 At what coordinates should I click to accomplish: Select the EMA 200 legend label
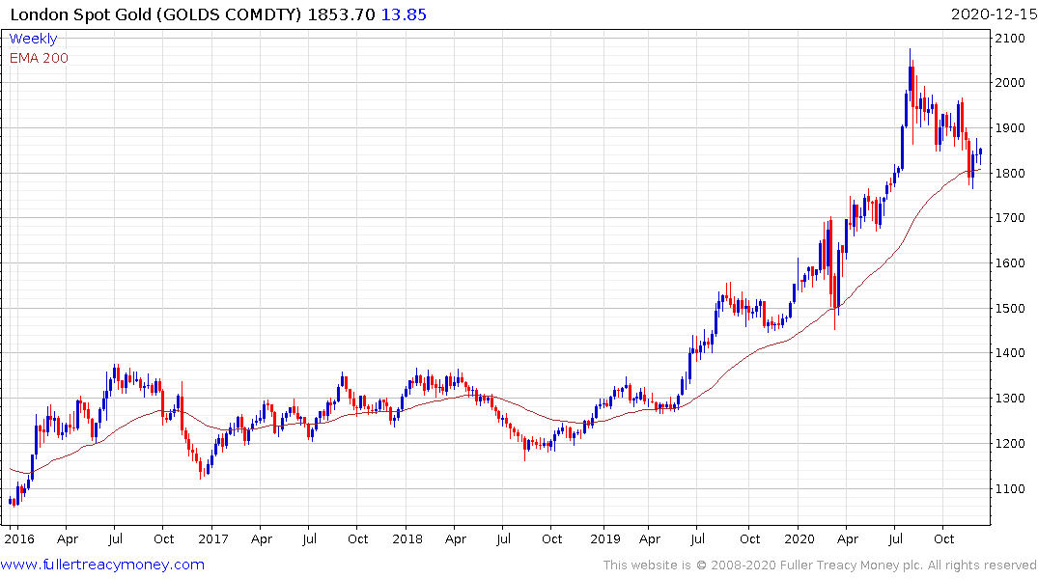coord(39,58)
